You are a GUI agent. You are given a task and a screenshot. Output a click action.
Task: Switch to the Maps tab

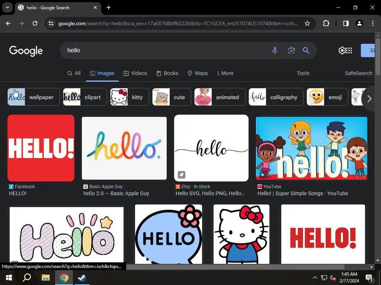pyautogui.click(x=198, y=73)
